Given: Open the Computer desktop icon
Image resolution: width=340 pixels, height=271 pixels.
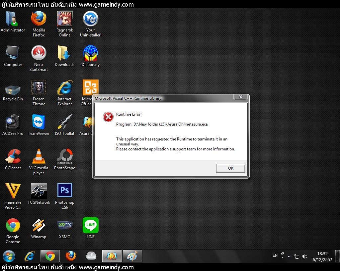Looking at the screenshot, I should click(x=13, y=56).
